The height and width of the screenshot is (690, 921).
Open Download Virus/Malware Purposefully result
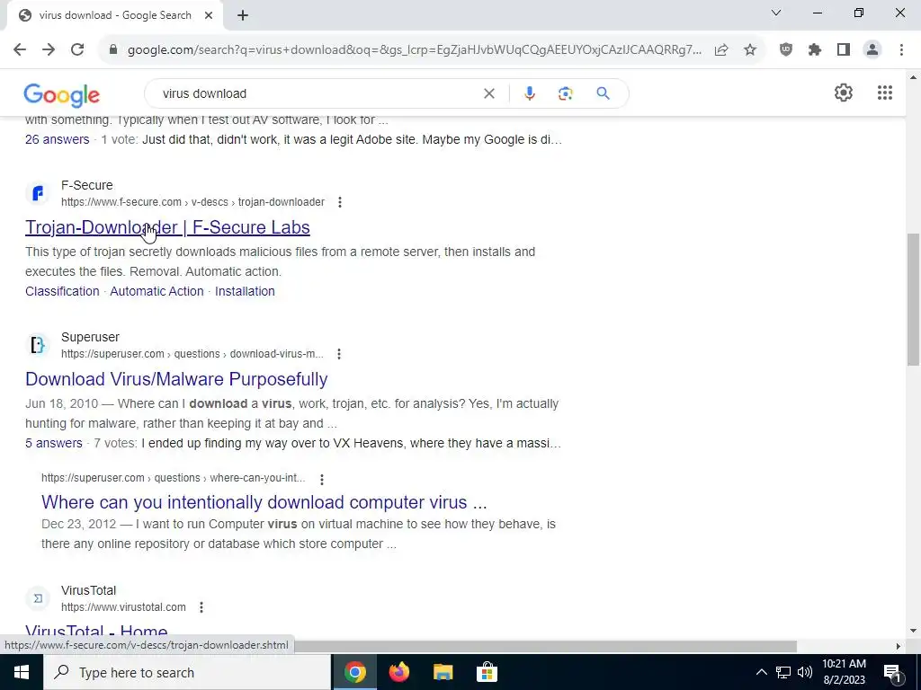[x=176, y=379]
